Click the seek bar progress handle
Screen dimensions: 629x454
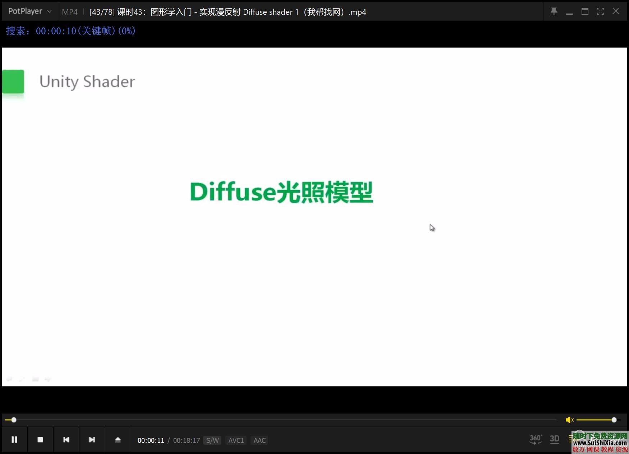(14, 420)
